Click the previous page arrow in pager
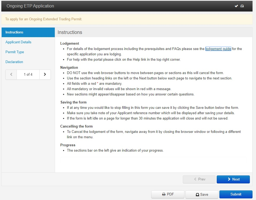Image resolution: width=256 pixels, height=200 pixels. pyautogui.click(x=11, y=75)
